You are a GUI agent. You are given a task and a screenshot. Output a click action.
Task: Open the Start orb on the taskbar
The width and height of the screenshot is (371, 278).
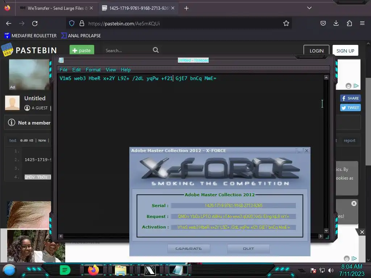coord(9,270)
